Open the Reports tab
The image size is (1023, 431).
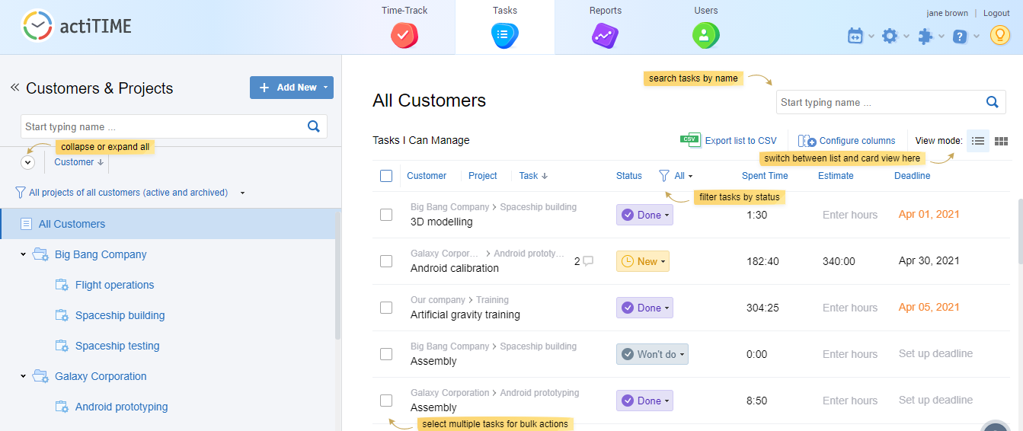(x=605, y=26)
